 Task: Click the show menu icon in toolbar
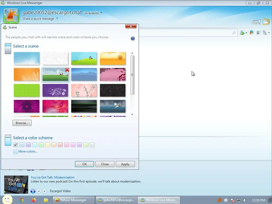click(265, 33)
